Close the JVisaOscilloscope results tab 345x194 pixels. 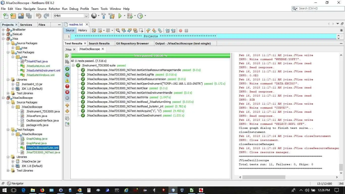[x=103, y=49]
